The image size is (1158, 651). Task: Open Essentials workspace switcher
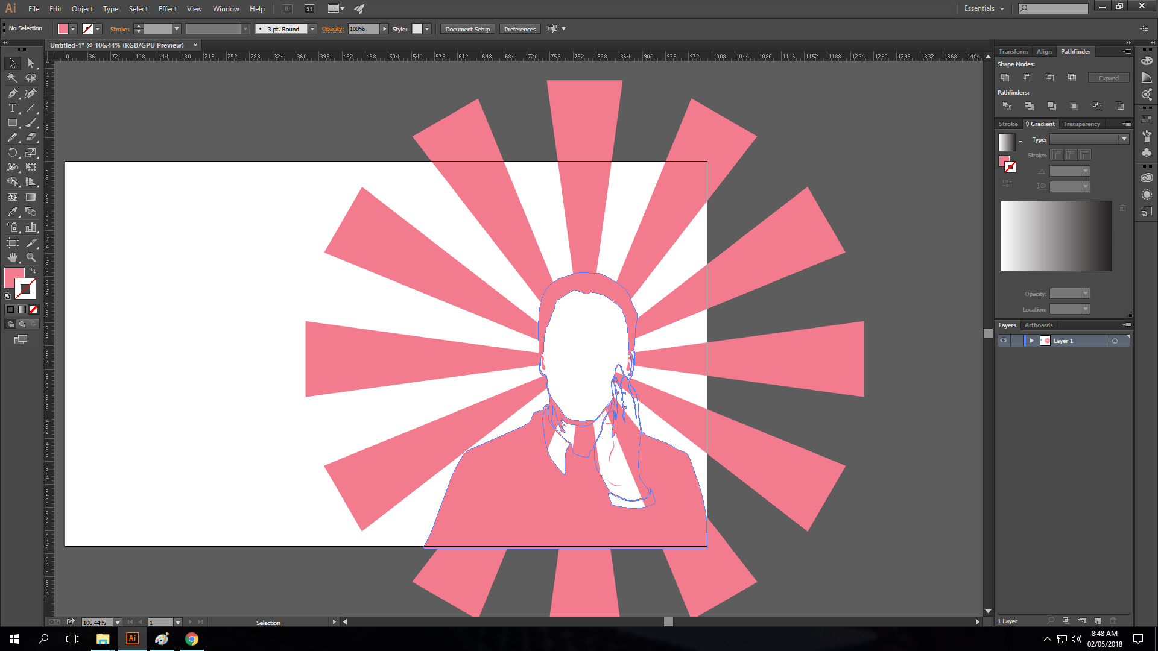coord(984,8)
